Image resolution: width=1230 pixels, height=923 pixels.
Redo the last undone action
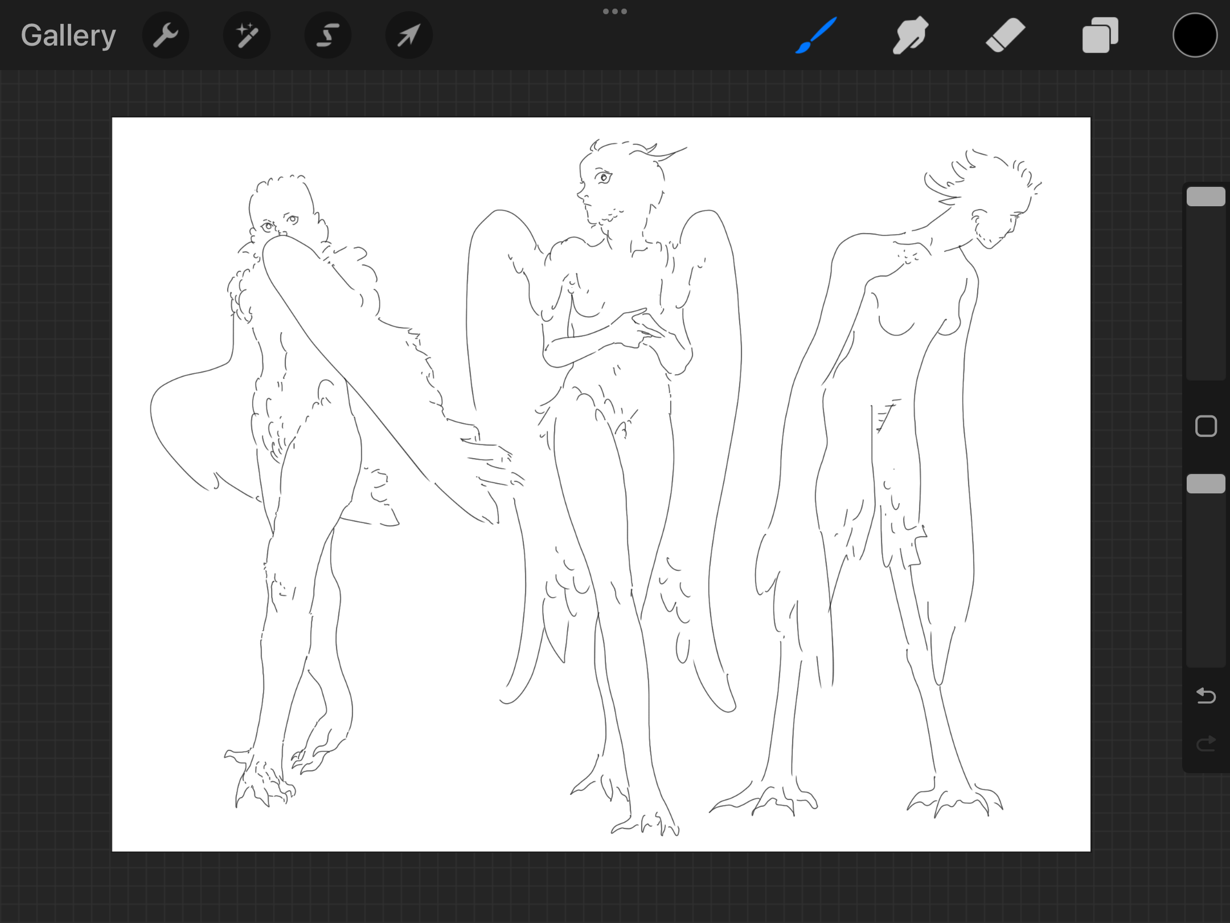tap(1206, 744)
